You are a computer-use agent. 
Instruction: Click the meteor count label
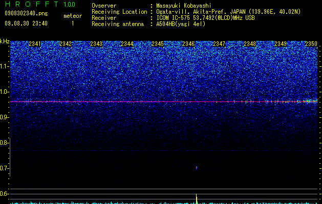point(73,16)
